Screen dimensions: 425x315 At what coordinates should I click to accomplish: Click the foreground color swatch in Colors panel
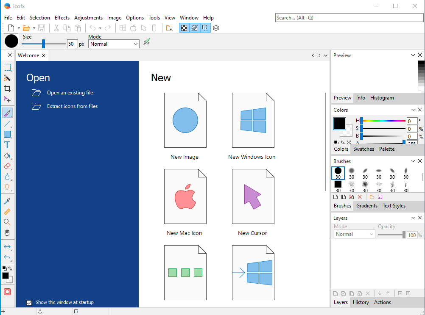[x=340, y=124]
